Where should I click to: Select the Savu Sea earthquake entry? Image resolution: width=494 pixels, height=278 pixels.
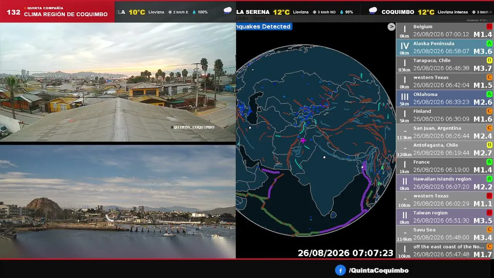pyautogui.click(x=445, y=234)
